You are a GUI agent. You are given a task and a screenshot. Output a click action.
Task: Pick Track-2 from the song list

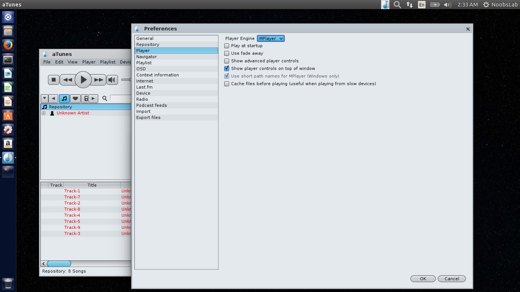(x=72, y=203)
